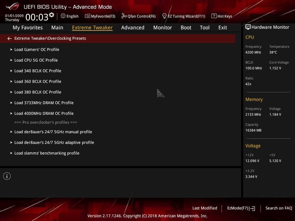Click the Qfan Control fan icon
The height and width of the screenshot is (221, 295).
(x=124, y=16)
